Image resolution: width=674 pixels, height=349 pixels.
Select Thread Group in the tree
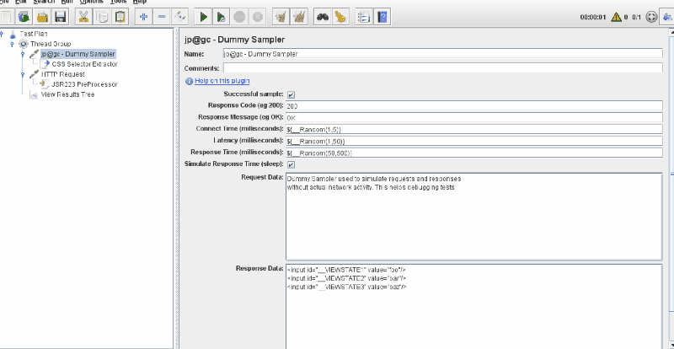tap(51, 44)
